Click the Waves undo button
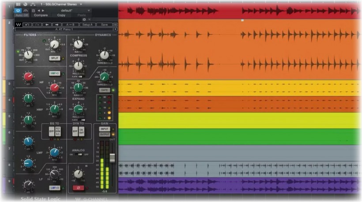 tap(27, 25)
